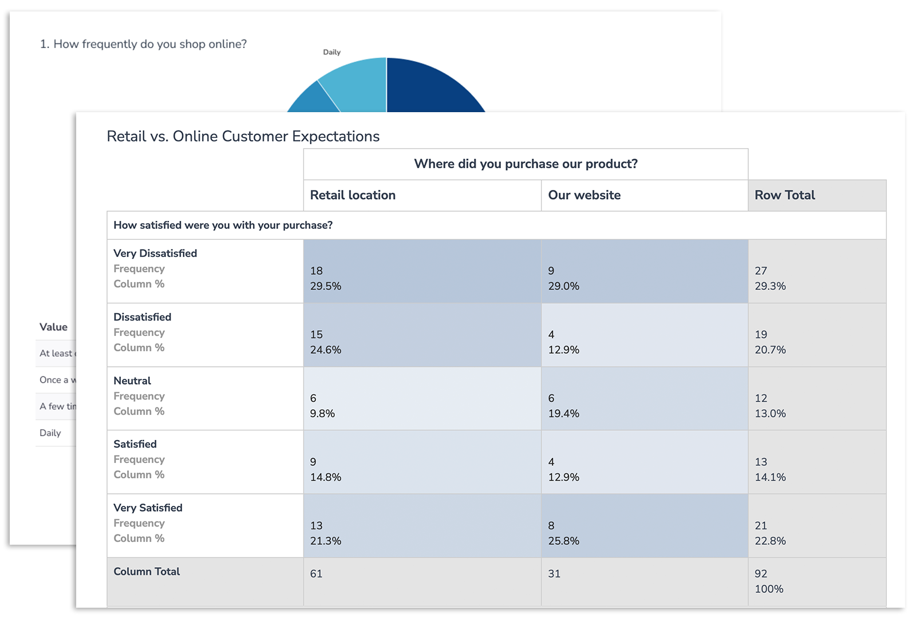Click the "Our website" column header
The image size is (916, 618).
coord(583,195)
